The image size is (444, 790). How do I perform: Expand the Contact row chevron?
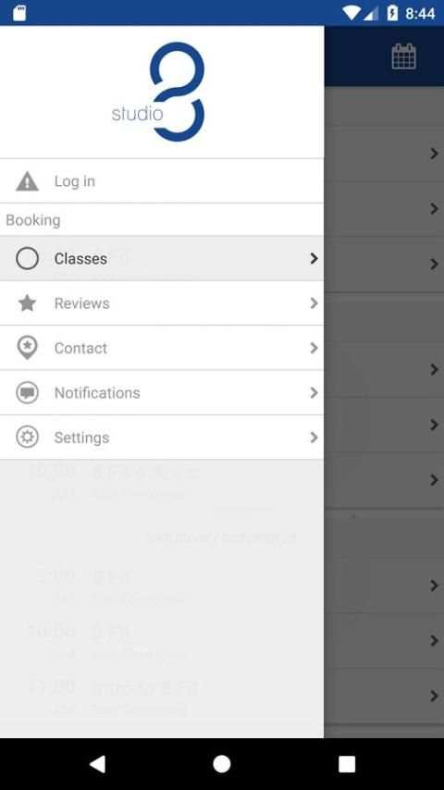314,348
